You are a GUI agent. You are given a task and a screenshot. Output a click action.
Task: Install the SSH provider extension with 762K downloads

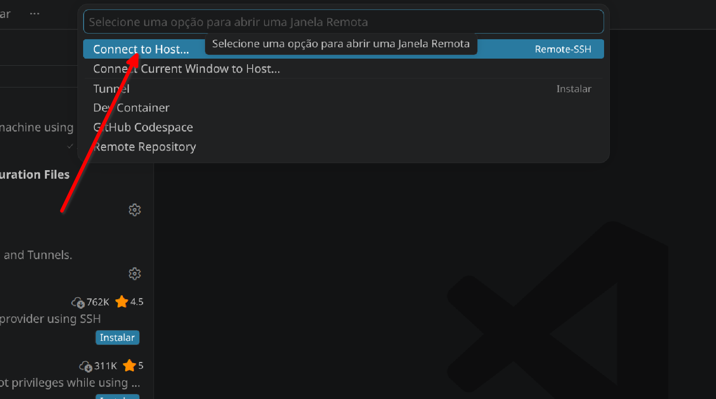[117, 338]
